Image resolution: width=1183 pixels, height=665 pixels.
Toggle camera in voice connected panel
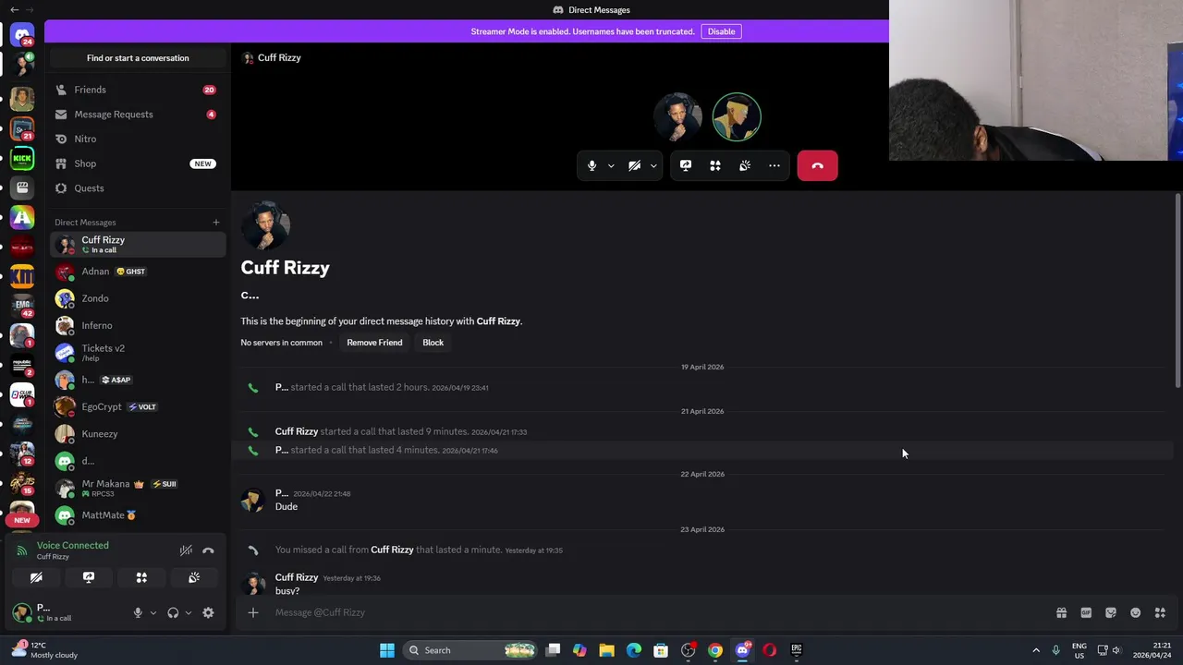(x=36, y=577)
